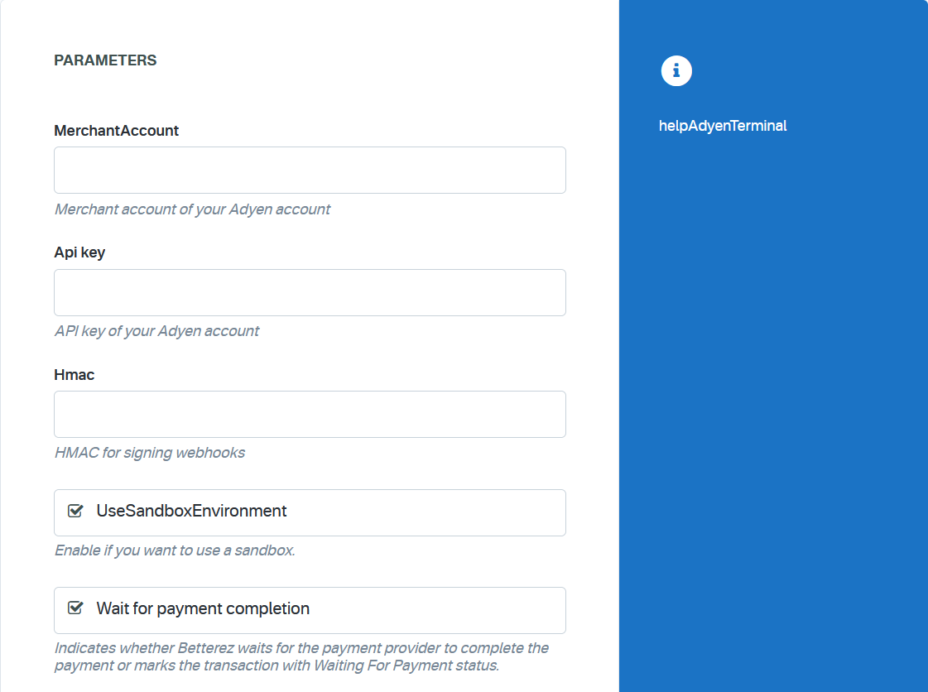Screen dimensions: 928x692
Task: Click the Api key label
Action: [x=79, y=252]
